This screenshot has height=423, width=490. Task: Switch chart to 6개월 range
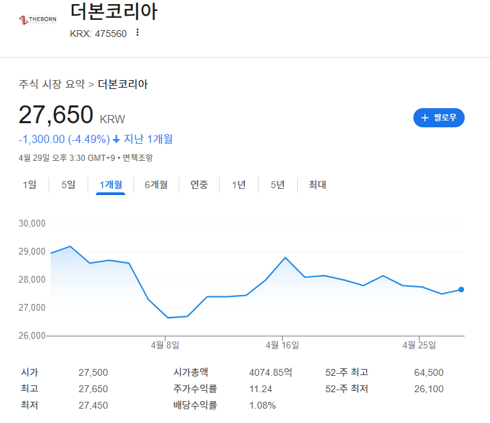[156, 184]
